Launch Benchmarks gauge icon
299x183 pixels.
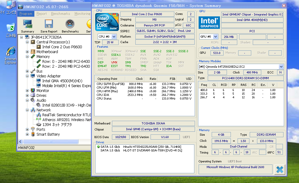tap(70, 24)
